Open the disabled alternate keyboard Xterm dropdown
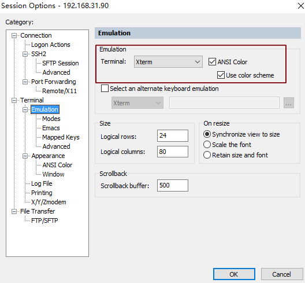 point(137,102)
